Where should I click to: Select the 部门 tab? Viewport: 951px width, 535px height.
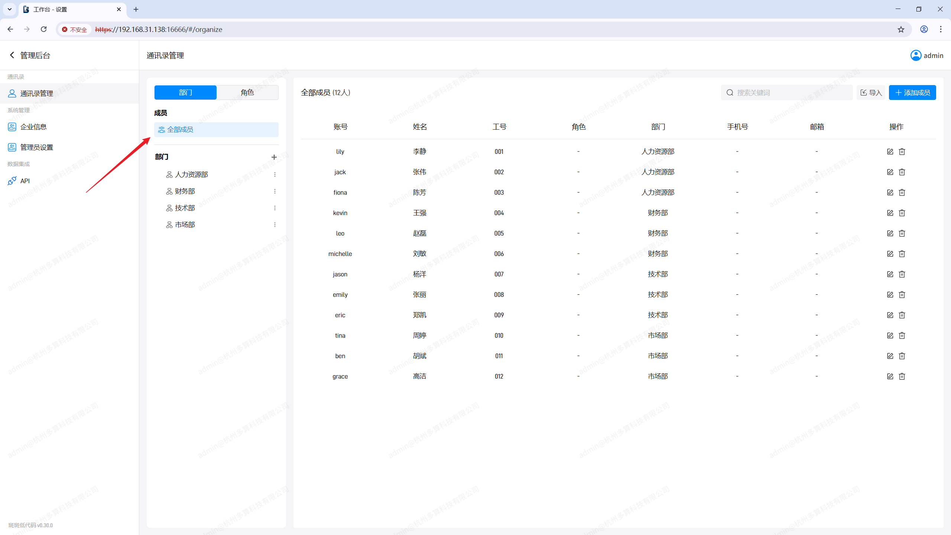(185, 93)
